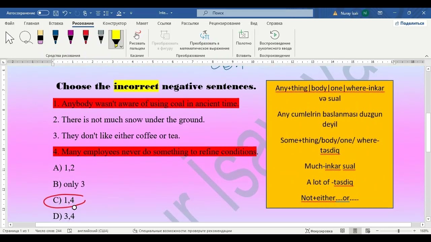431x242 pixels.
Task: Click Воспроизведение рукописного ввода
Action: (x=275, y=41)
